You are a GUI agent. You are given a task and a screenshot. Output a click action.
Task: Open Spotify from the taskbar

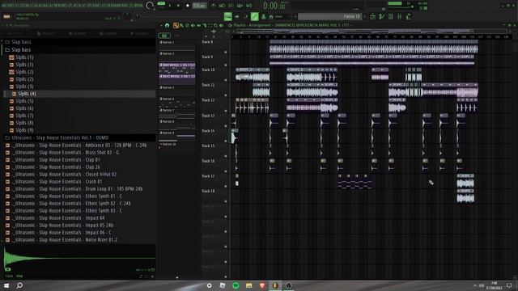[236, 285]
